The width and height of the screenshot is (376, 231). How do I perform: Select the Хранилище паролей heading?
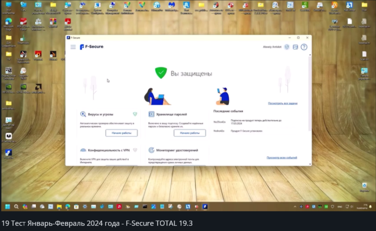tap(172, 114)
